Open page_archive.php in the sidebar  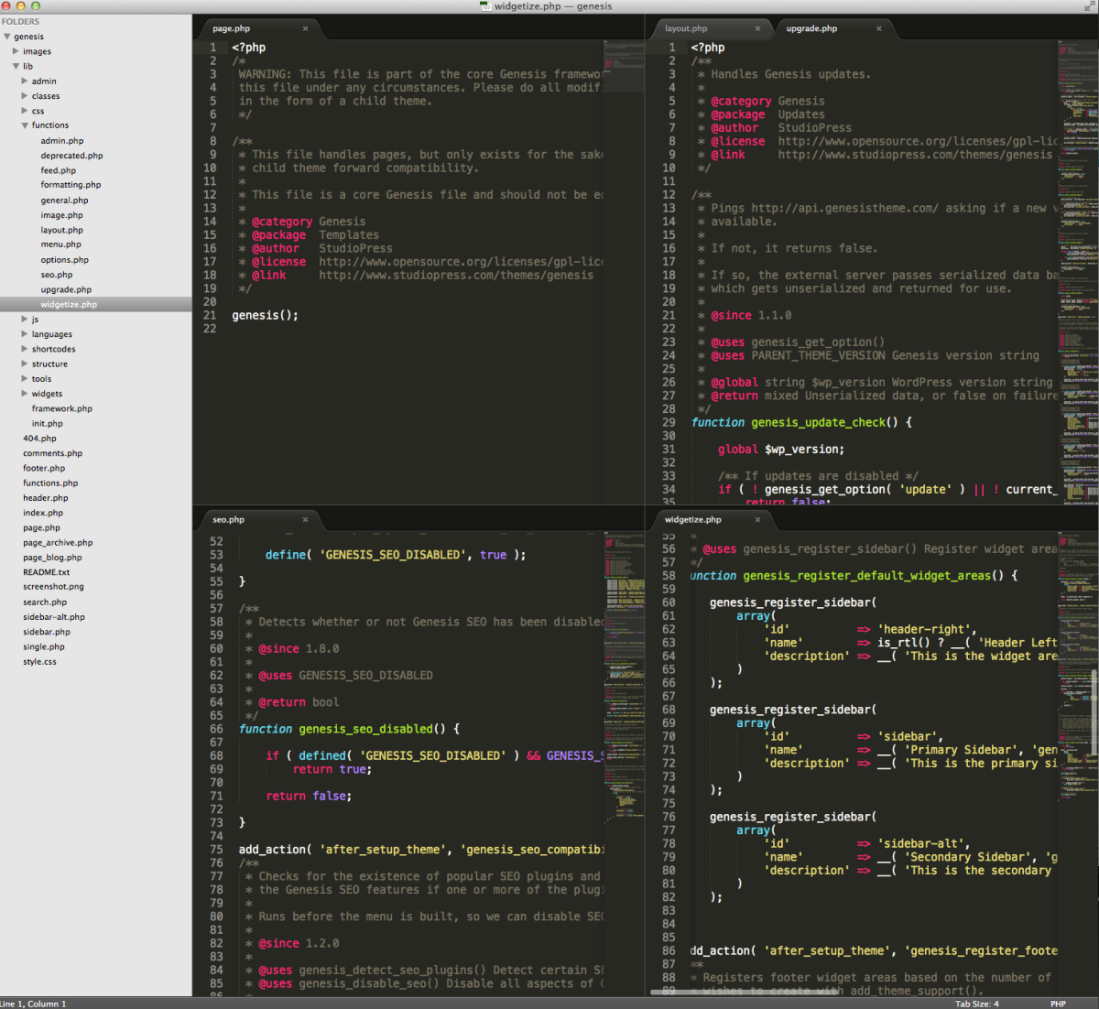point(58,542)
